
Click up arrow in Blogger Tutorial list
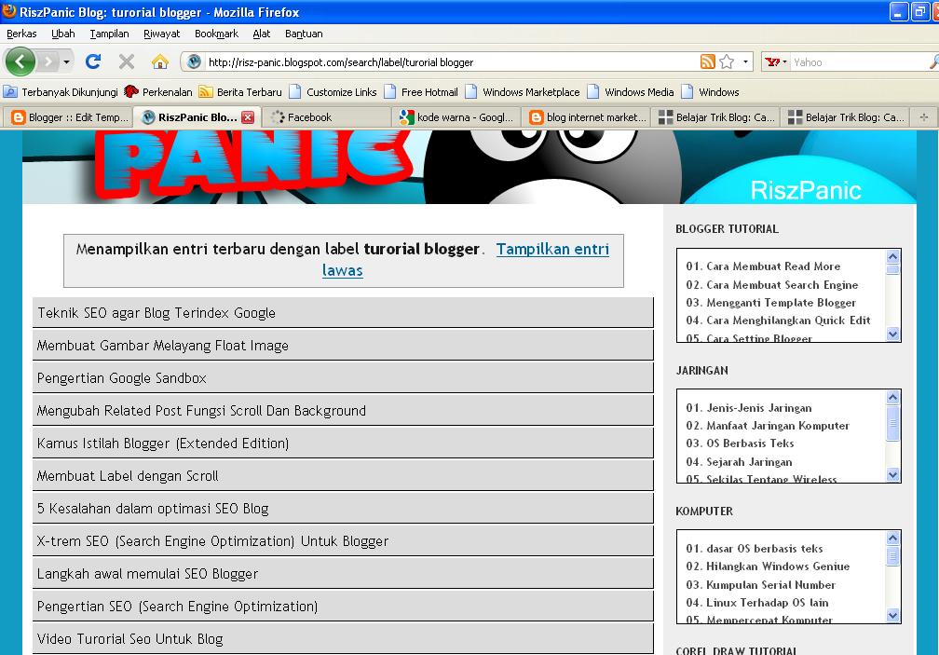(892, 256)
